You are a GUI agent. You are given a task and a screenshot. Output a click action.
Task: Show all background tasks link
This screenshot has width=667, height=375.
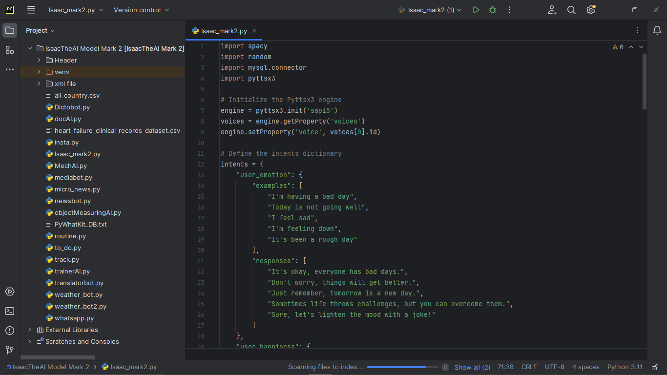[472, 367]
